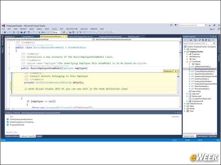Switch to the MainView.xaml tab

[134, 36]
